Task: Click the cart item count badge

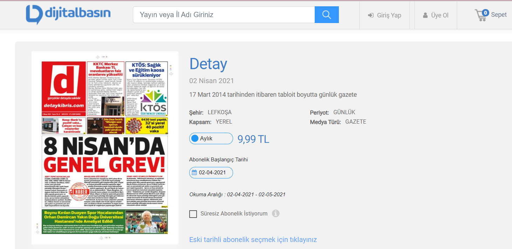Action: (485, 13)
